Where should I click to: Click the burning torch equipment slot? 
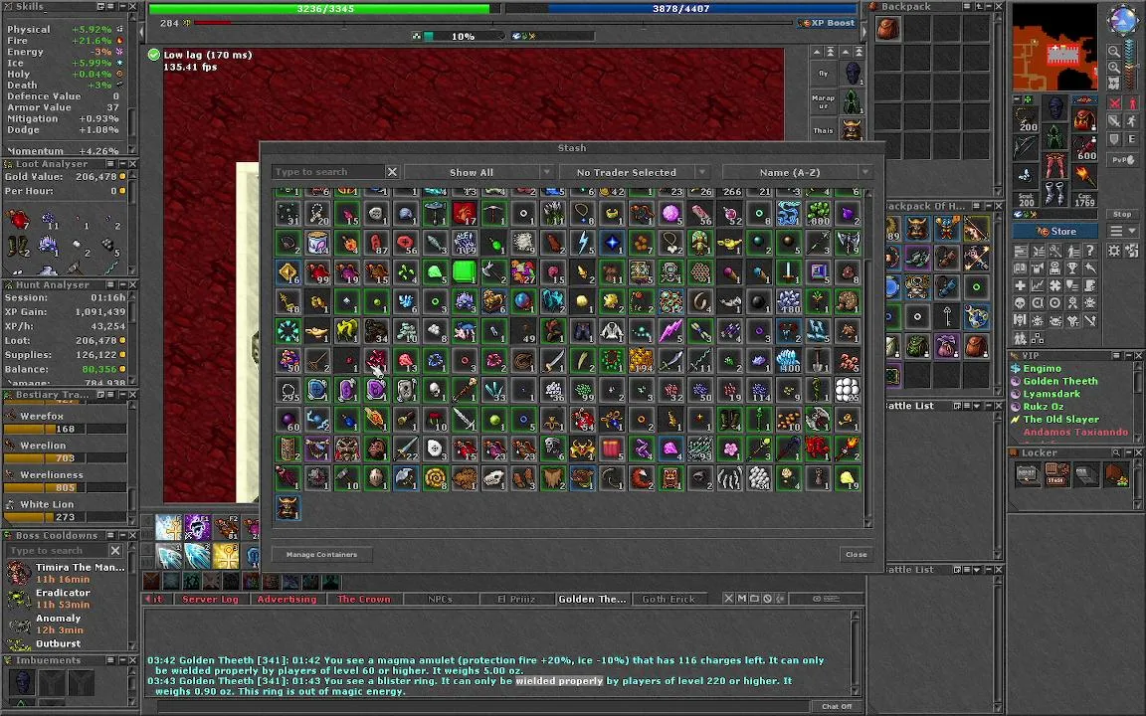pyautogui.click(x=1084, y=176)
